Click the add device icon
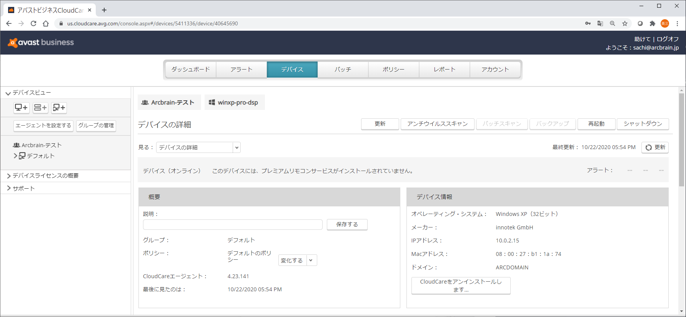 pos(22,108)
